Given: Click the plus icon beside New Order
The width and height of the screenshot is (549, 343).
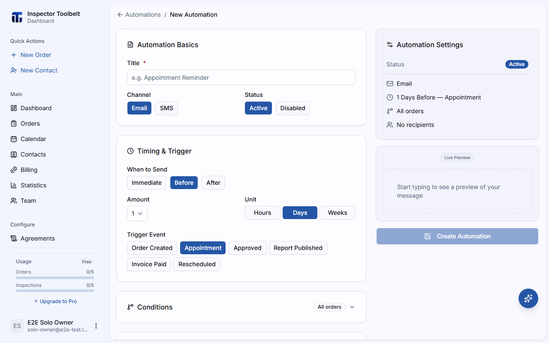Looking at the screenshot, I should [x=14, y=55].
